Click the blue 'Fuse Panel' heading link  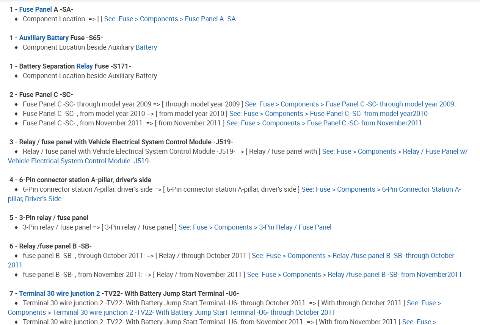(x=35, y=9)
